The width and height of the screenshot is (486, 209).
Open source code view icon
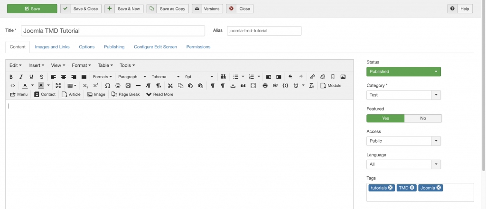(13, 86)
